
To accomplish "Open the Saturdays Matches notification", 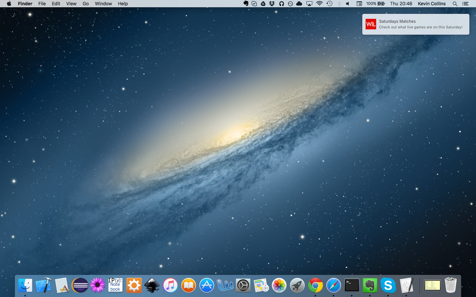I will (x=416, y=24).
